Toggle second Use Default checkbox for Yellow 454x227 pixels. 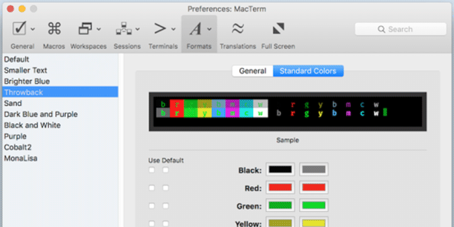click(x=165, y=223)
